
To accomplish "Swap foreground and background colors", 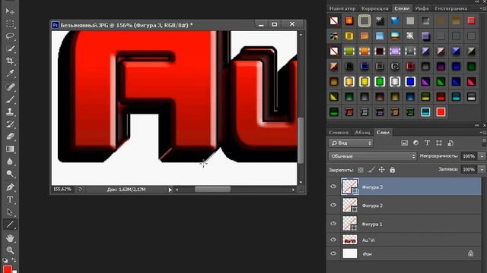I will coord(14,260).
